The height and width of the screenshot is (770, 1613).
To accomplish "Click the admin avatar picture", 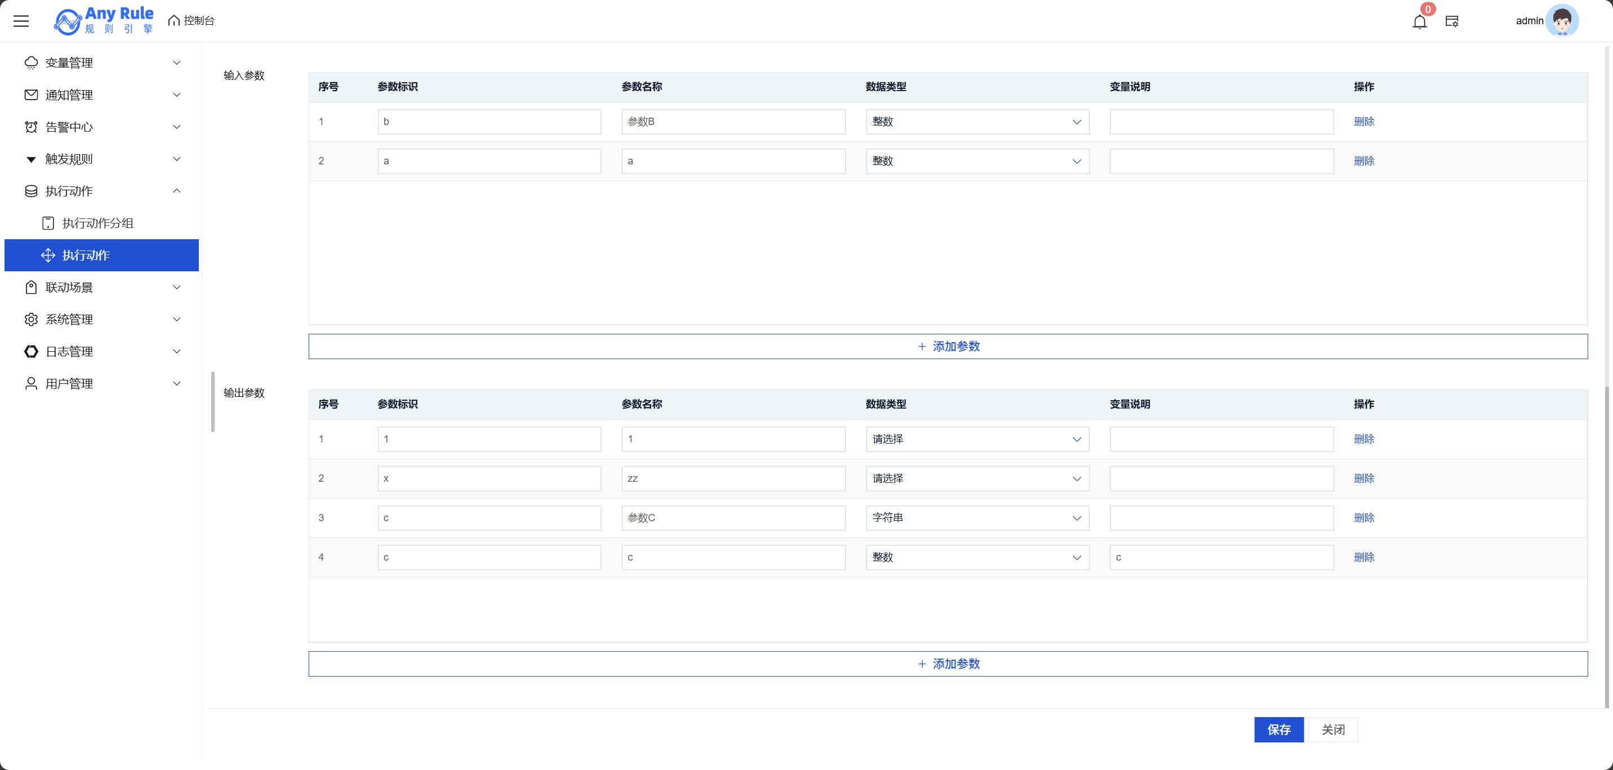I will 1562,21.
